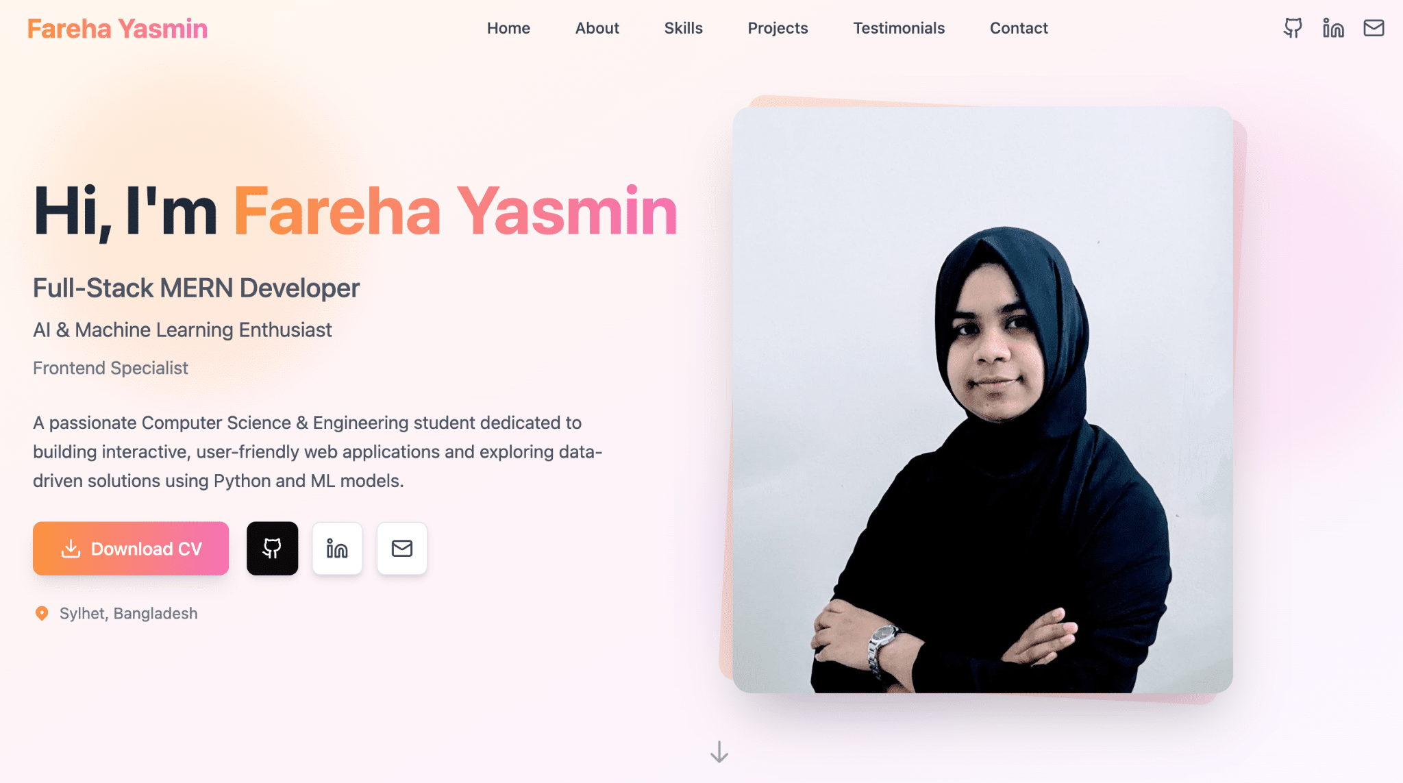Open the About section link
Image resolution: width=1403 pixels, height=783 pixels.
pos(597,28)
